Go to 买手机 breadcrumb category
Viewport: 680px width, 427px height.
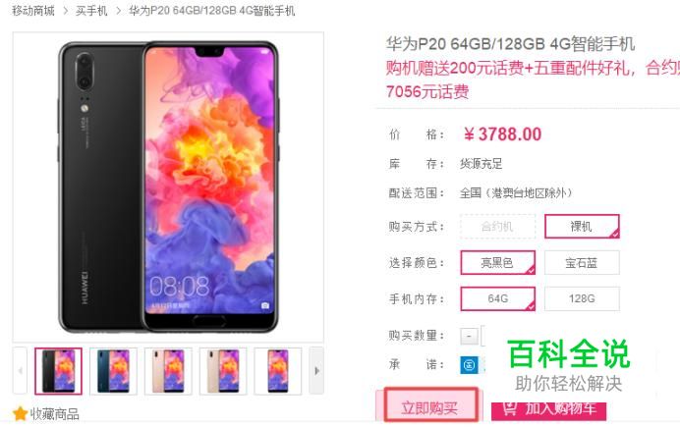click(x=91, y=11)
